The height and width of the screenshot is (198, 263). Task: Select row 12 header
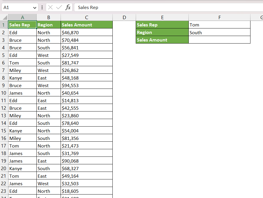[4, 108]
